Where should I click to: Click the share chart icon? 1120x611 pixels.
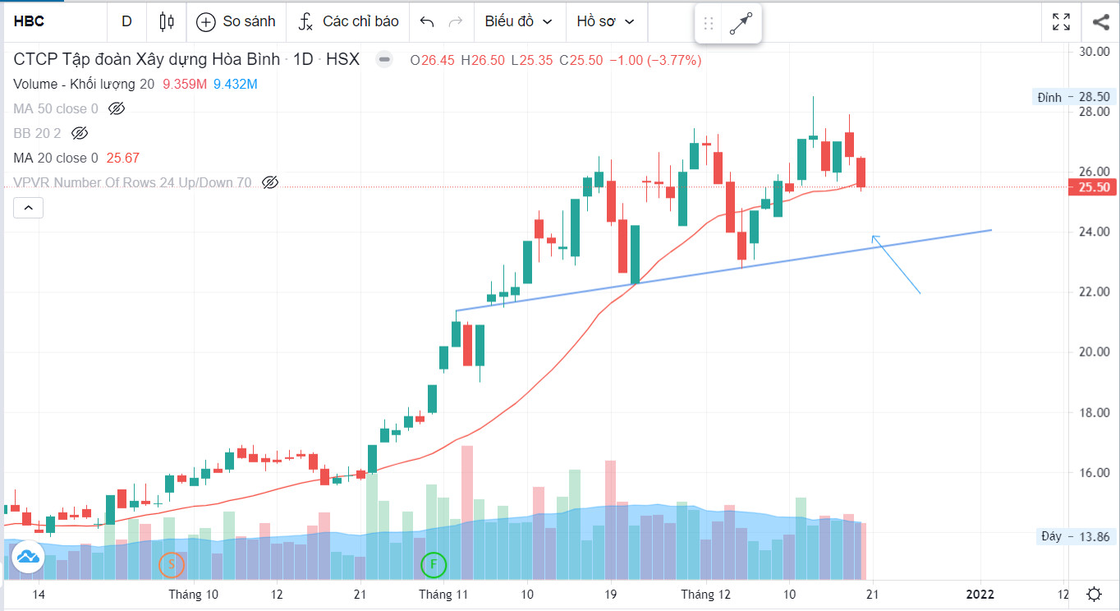[1101, 21]
